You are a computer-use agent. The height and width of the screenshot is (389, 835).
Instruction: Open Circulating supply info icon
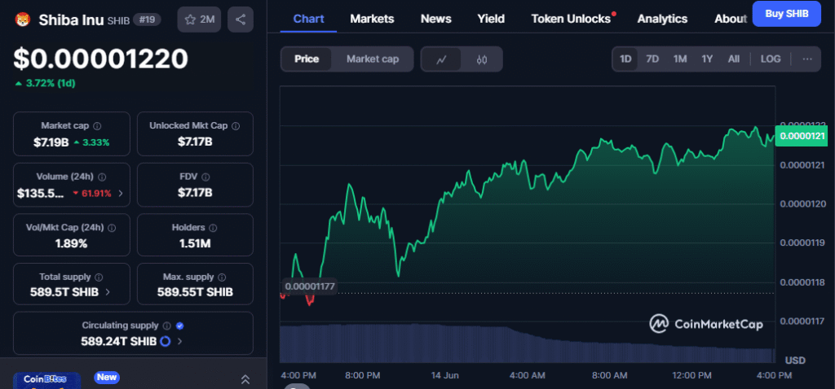[166, 326]
